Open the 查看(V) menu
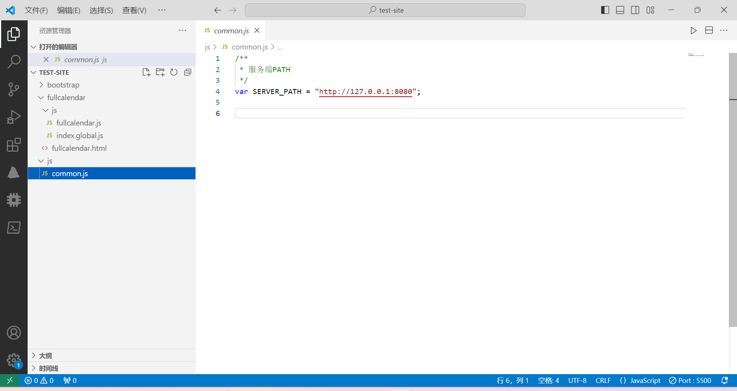 [134, 10]
